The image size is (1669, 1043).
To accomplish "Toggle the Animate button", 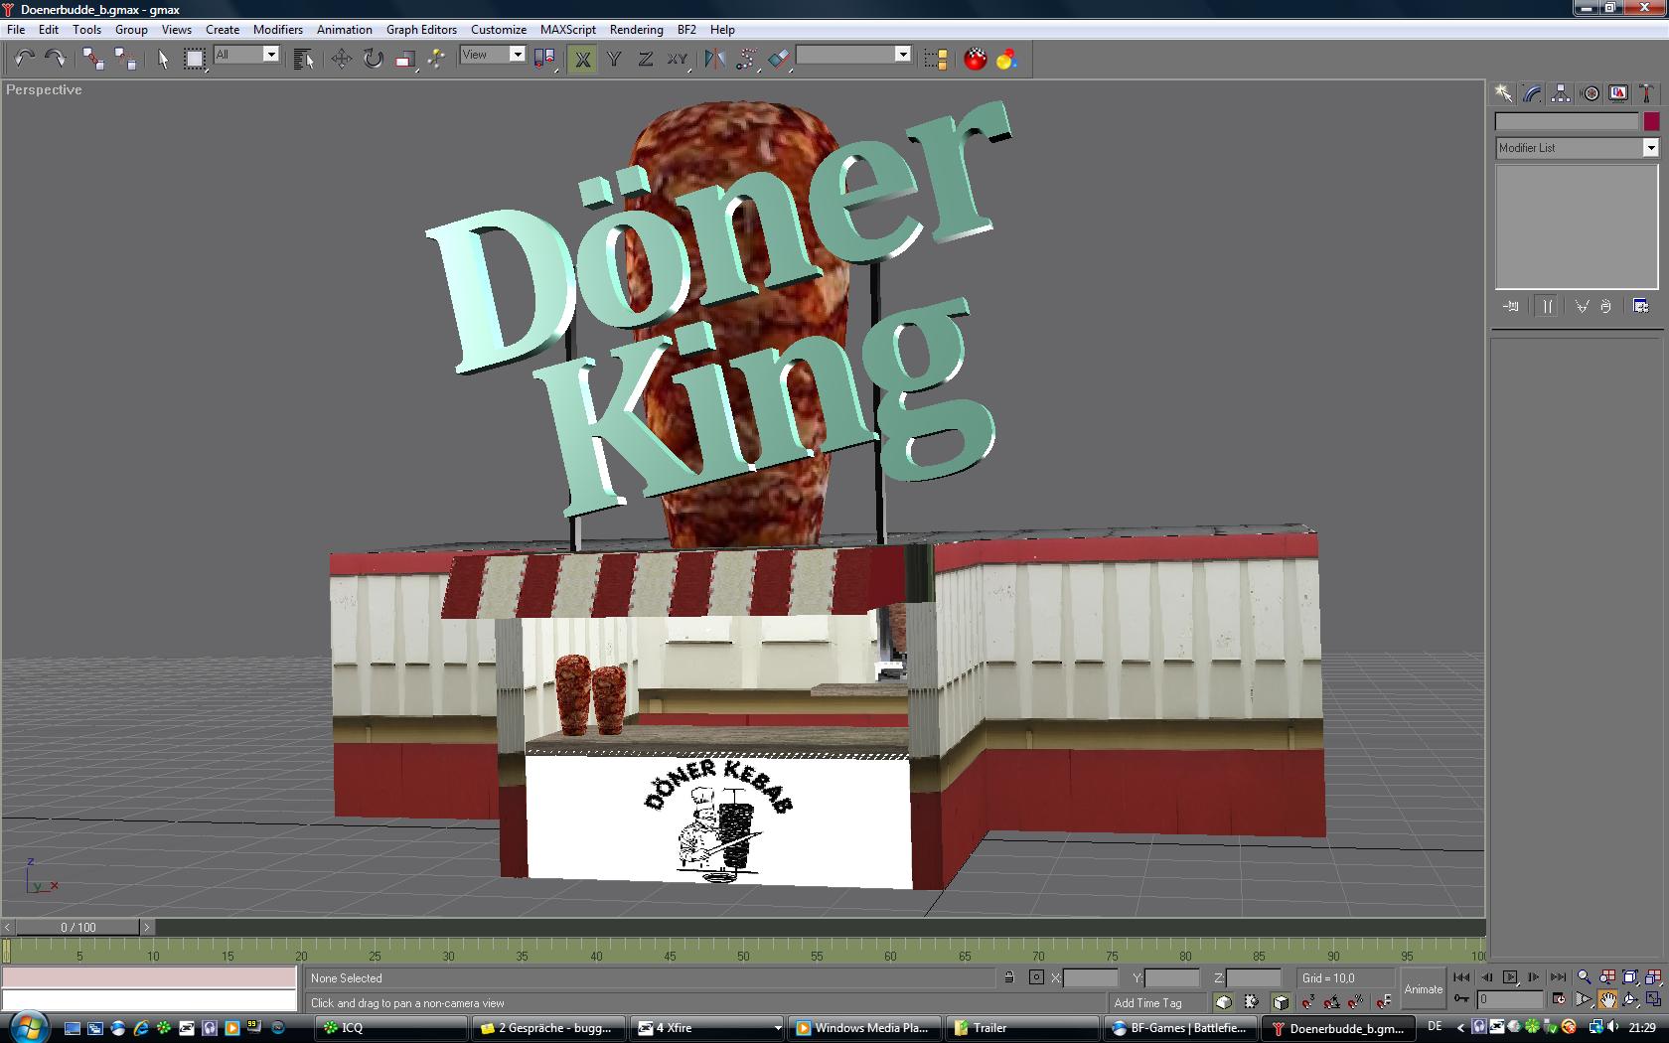I will pos(1423,989).
